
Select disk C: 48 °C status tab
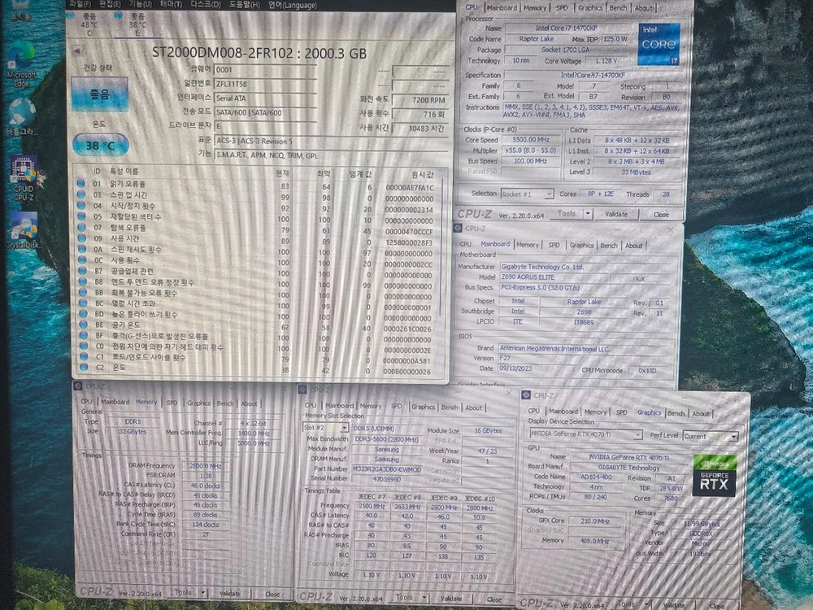click(x=89, y=24)
